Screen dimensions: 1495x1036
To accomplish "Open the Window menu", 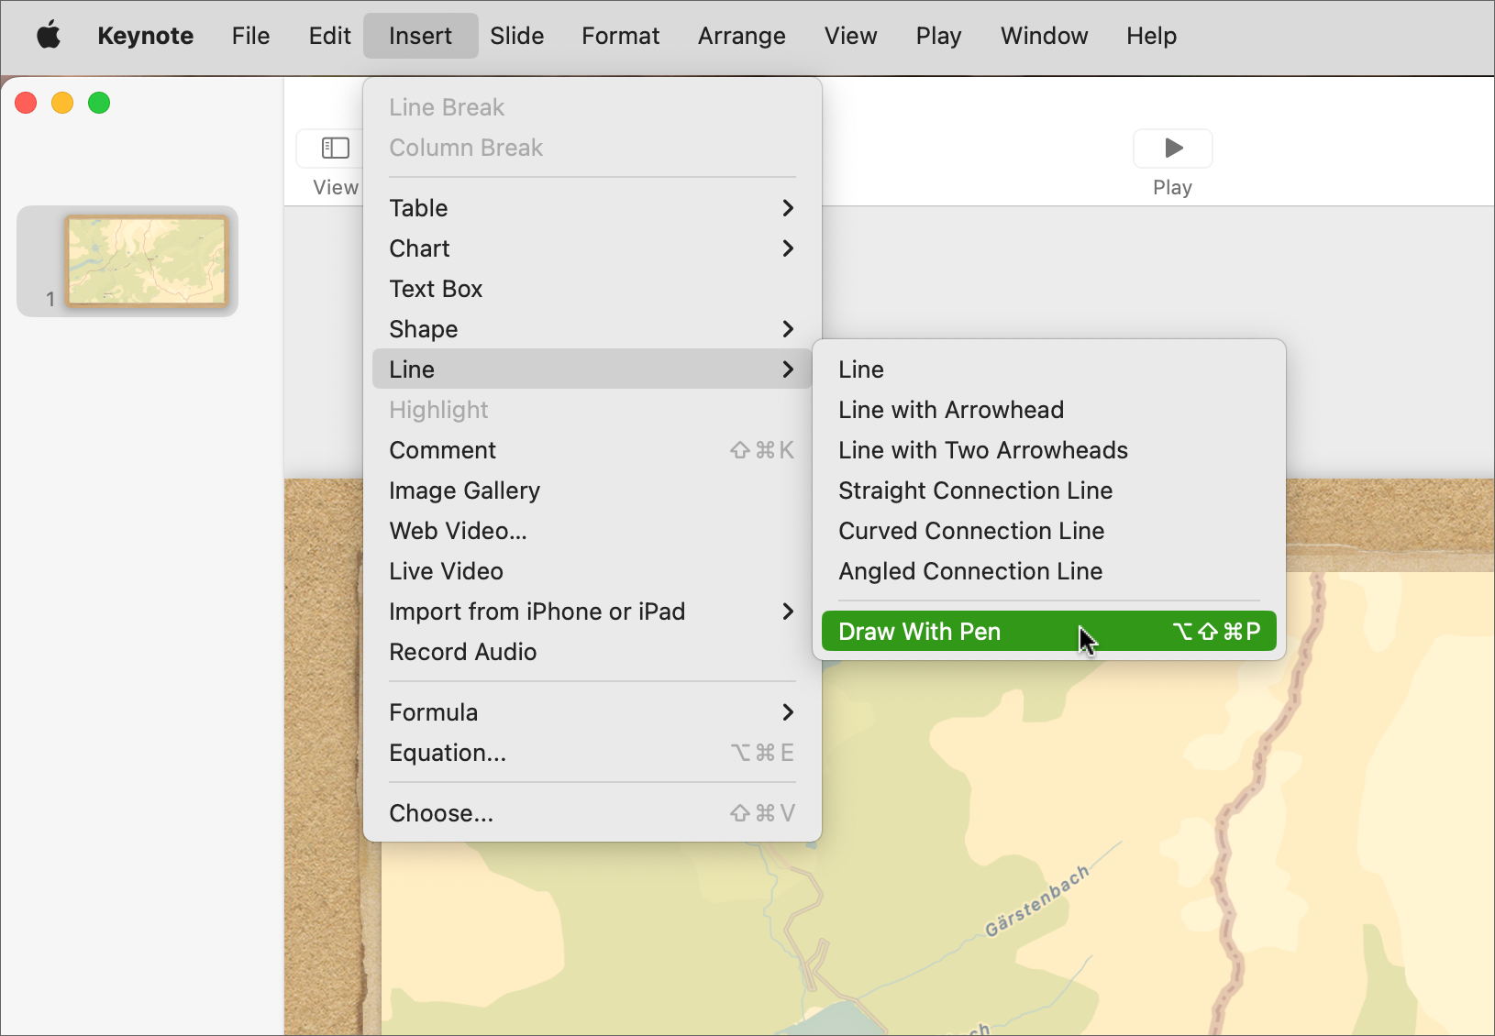I will click(x=1044, y=36).
